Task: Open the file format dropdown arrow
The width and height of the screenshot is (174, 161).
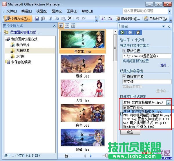Action: point(168,102)
